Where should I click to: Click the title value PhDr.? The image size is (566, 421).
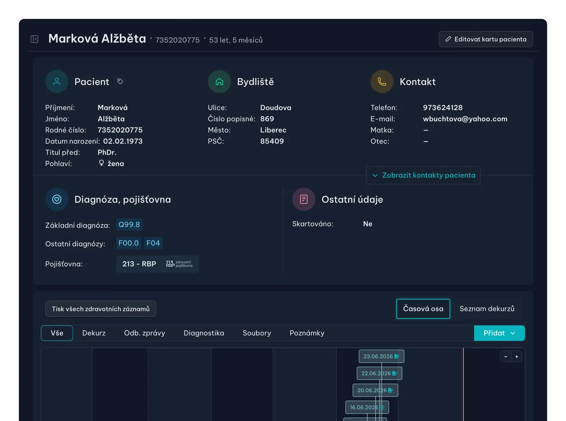point(107,152)
